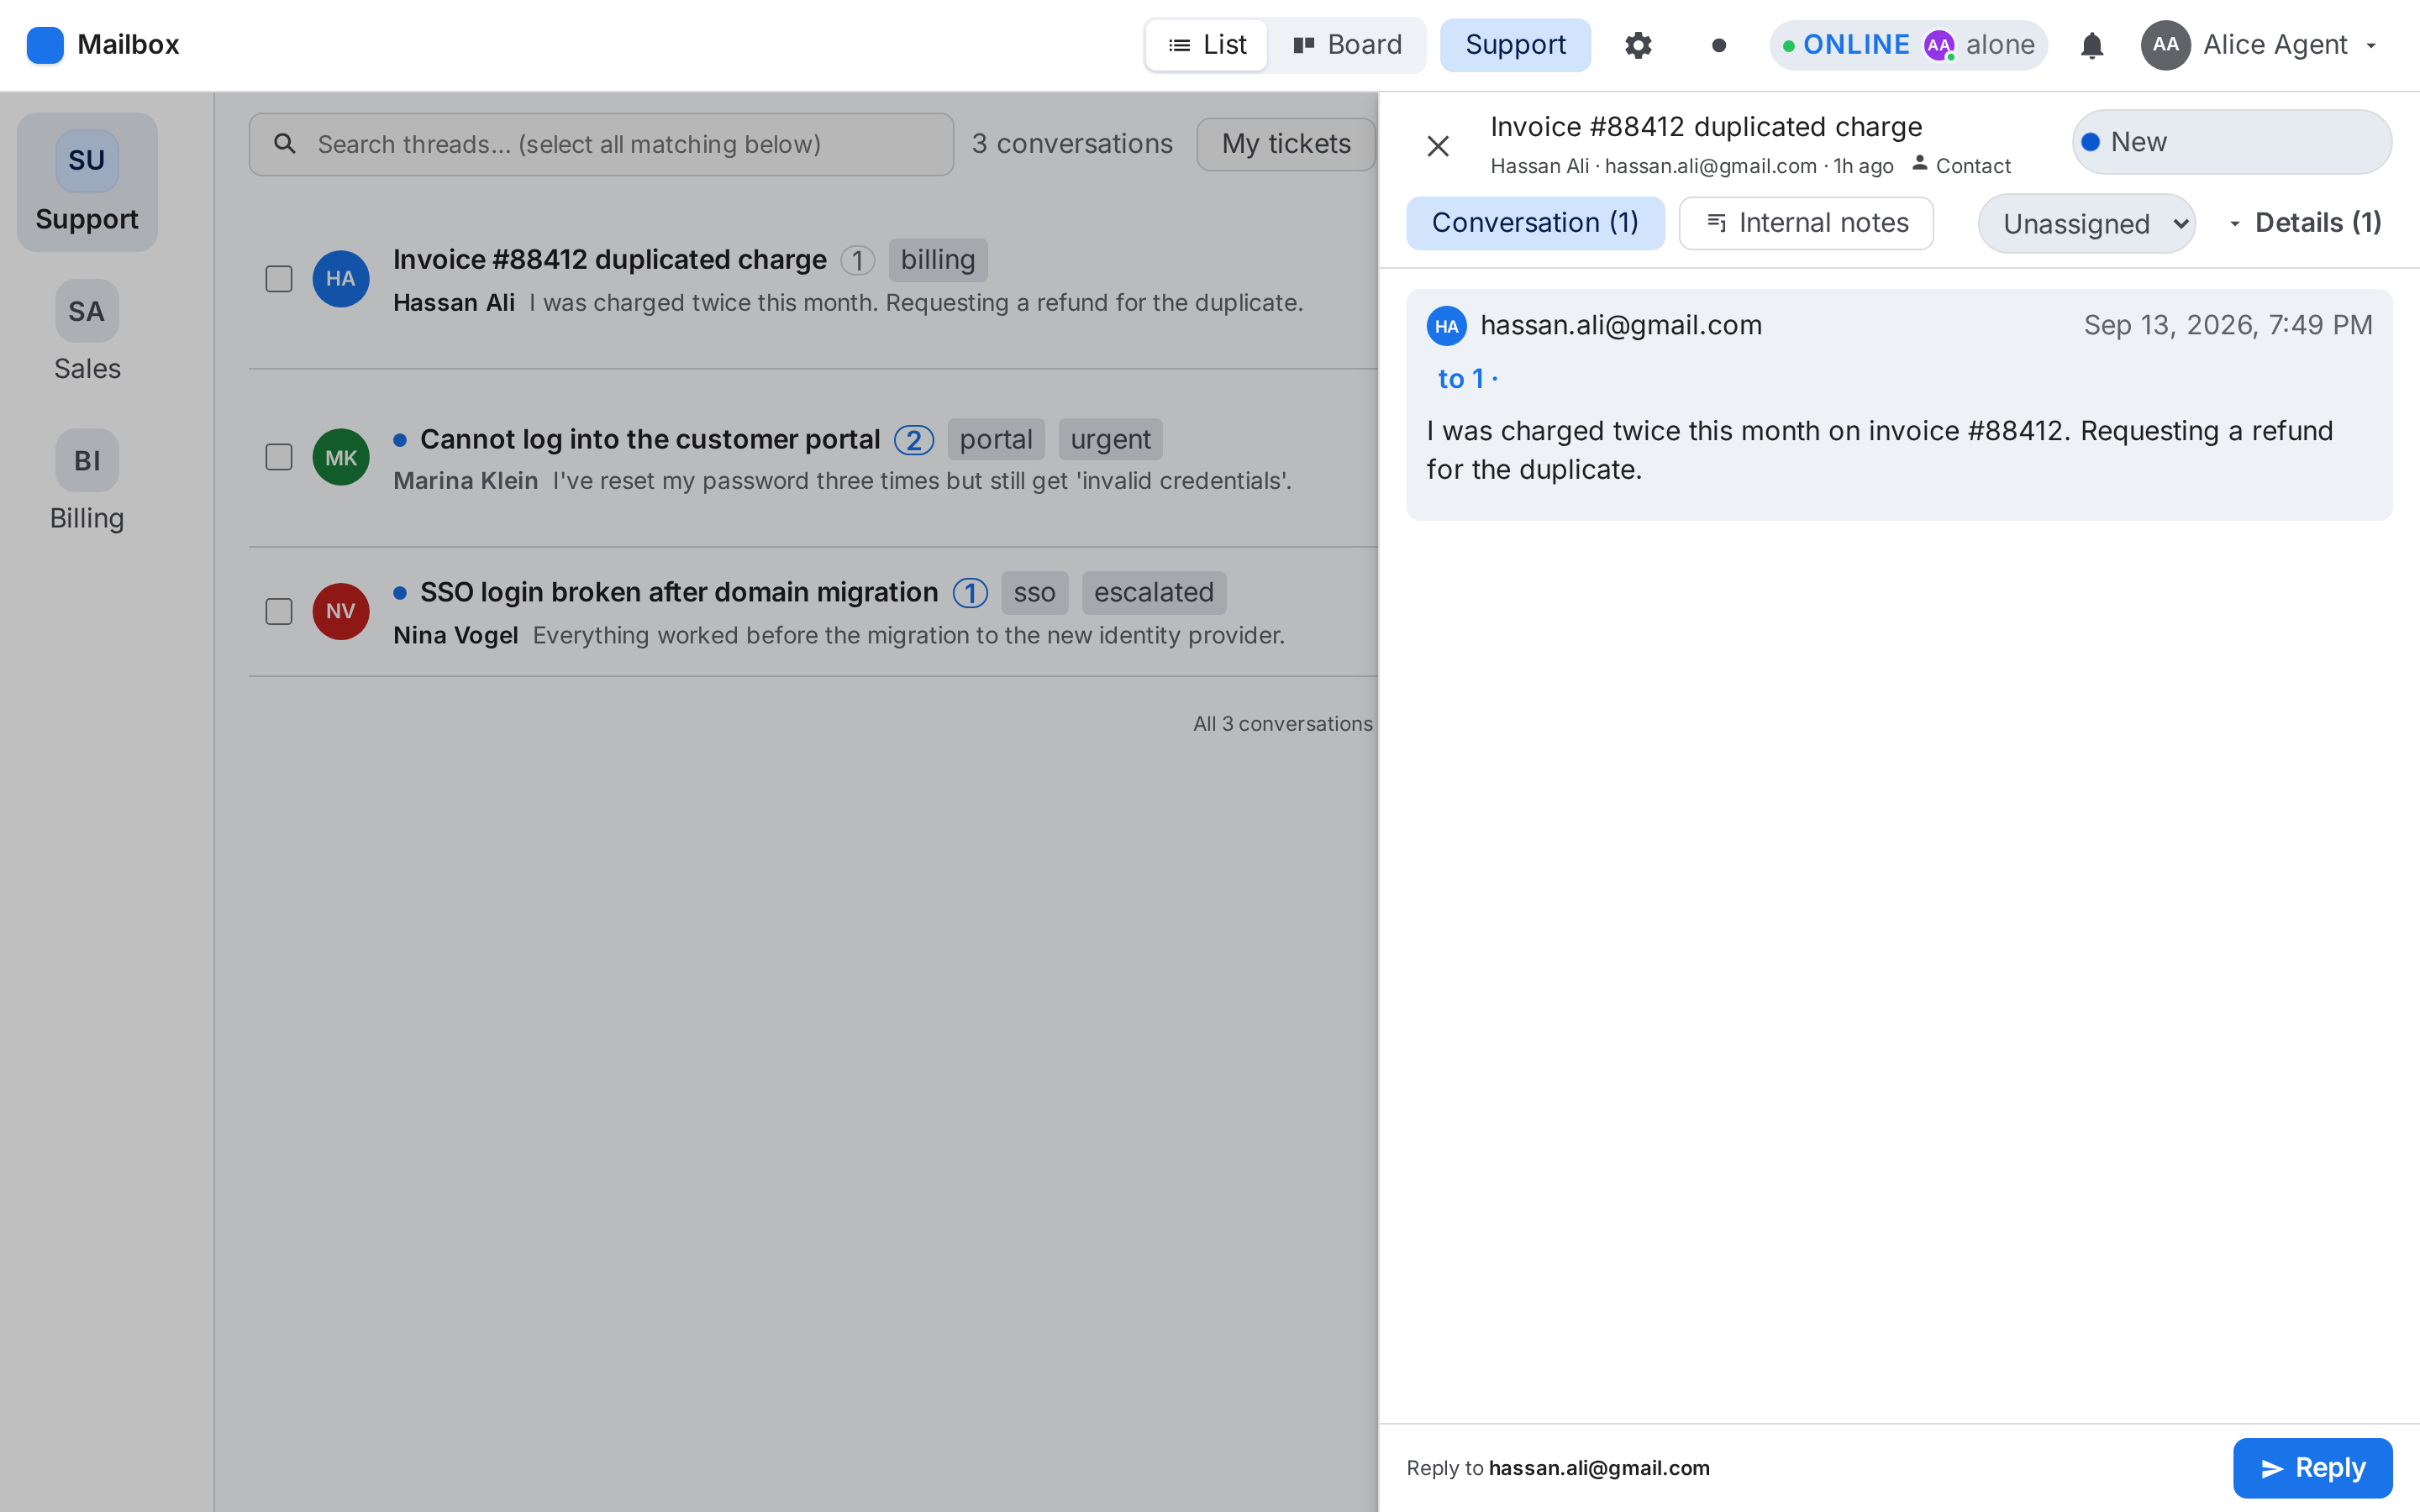Screen dimensions: 2420x1512
Task: Open the New status dropdown
Action: pyautogui.click(x=2231, y=142)
